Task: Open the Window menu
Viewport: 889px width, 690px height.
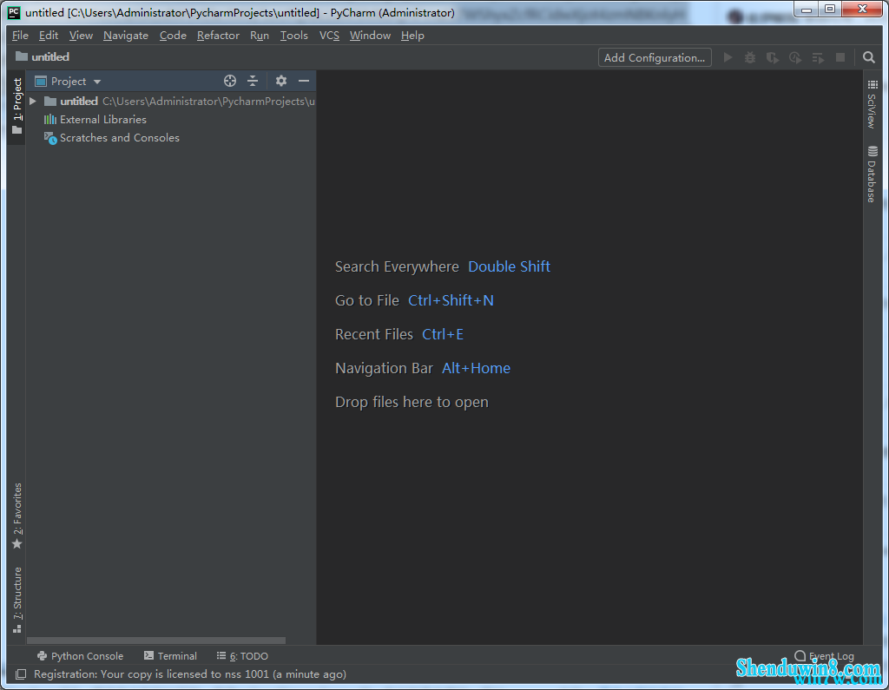Action: (x=370, y=36)
